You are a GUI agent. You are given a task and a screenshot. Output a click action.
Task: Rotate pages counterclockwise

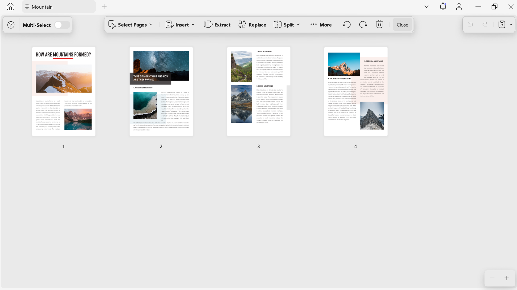click(x=347, y=25)
